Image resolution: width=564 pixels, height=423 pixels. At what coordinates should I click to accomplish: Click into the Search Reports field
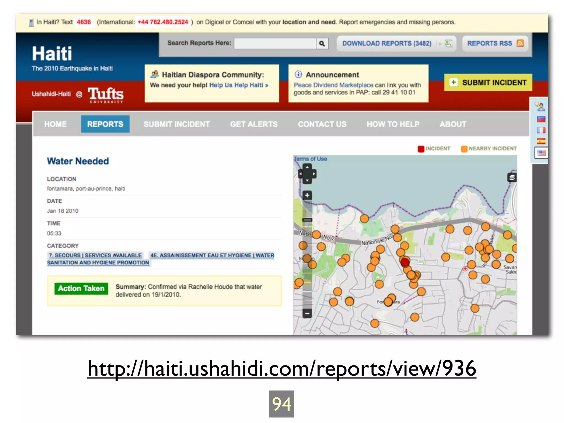(x=275, y=44)
